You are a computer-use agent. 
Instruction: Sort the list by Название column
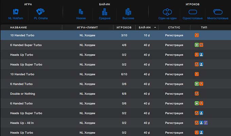click(x=19, y=27)
